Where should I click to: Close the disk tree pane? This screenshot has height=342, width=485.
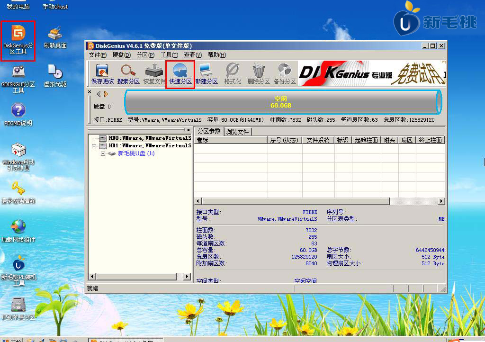[x=189, y=130]
